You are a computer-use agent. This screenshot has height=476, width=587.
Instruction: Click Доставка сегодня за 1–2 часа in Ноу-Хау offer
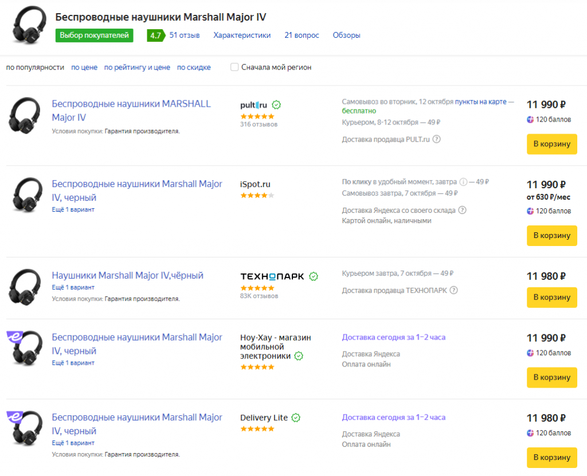tap(394, 337)
